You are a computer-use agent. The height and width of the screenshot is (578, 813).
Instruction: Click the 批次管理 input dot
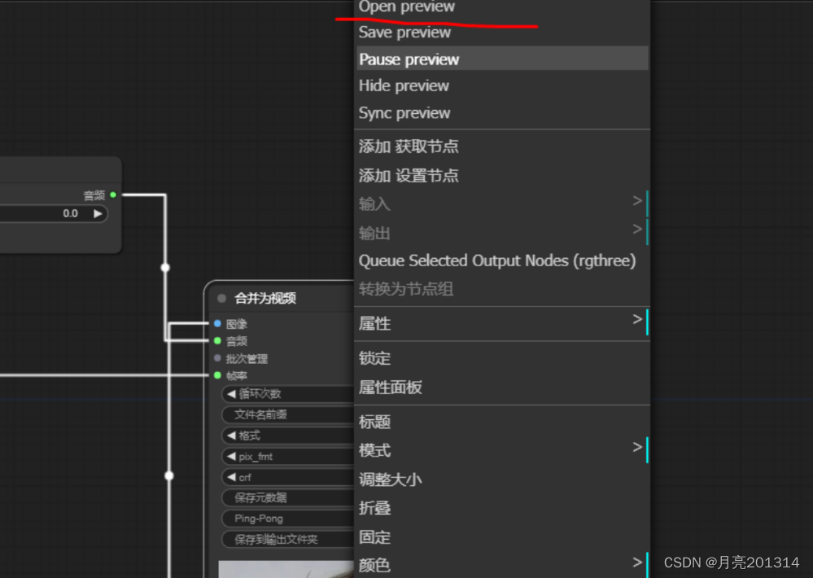tap(216, 358)
